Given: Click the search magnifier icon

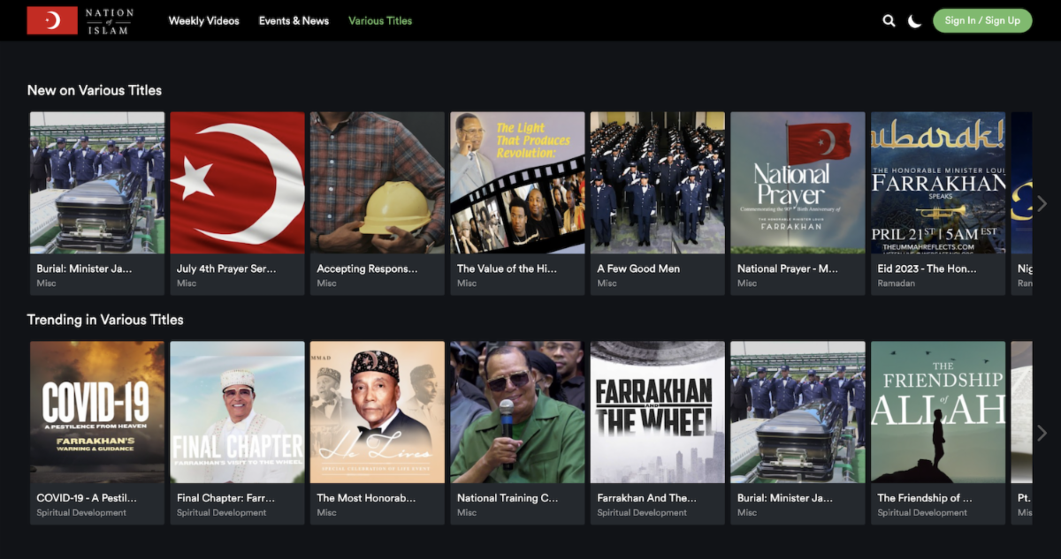Looking at the screenshot, I should [889, 20].
